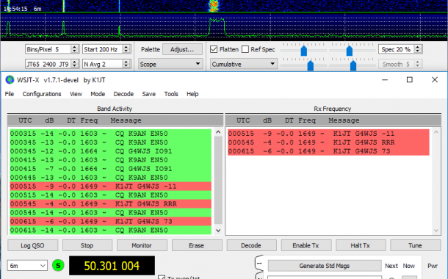This screenshot has height=279, width=448.
Task: Open the View menu
Action: tap(76, 94)
